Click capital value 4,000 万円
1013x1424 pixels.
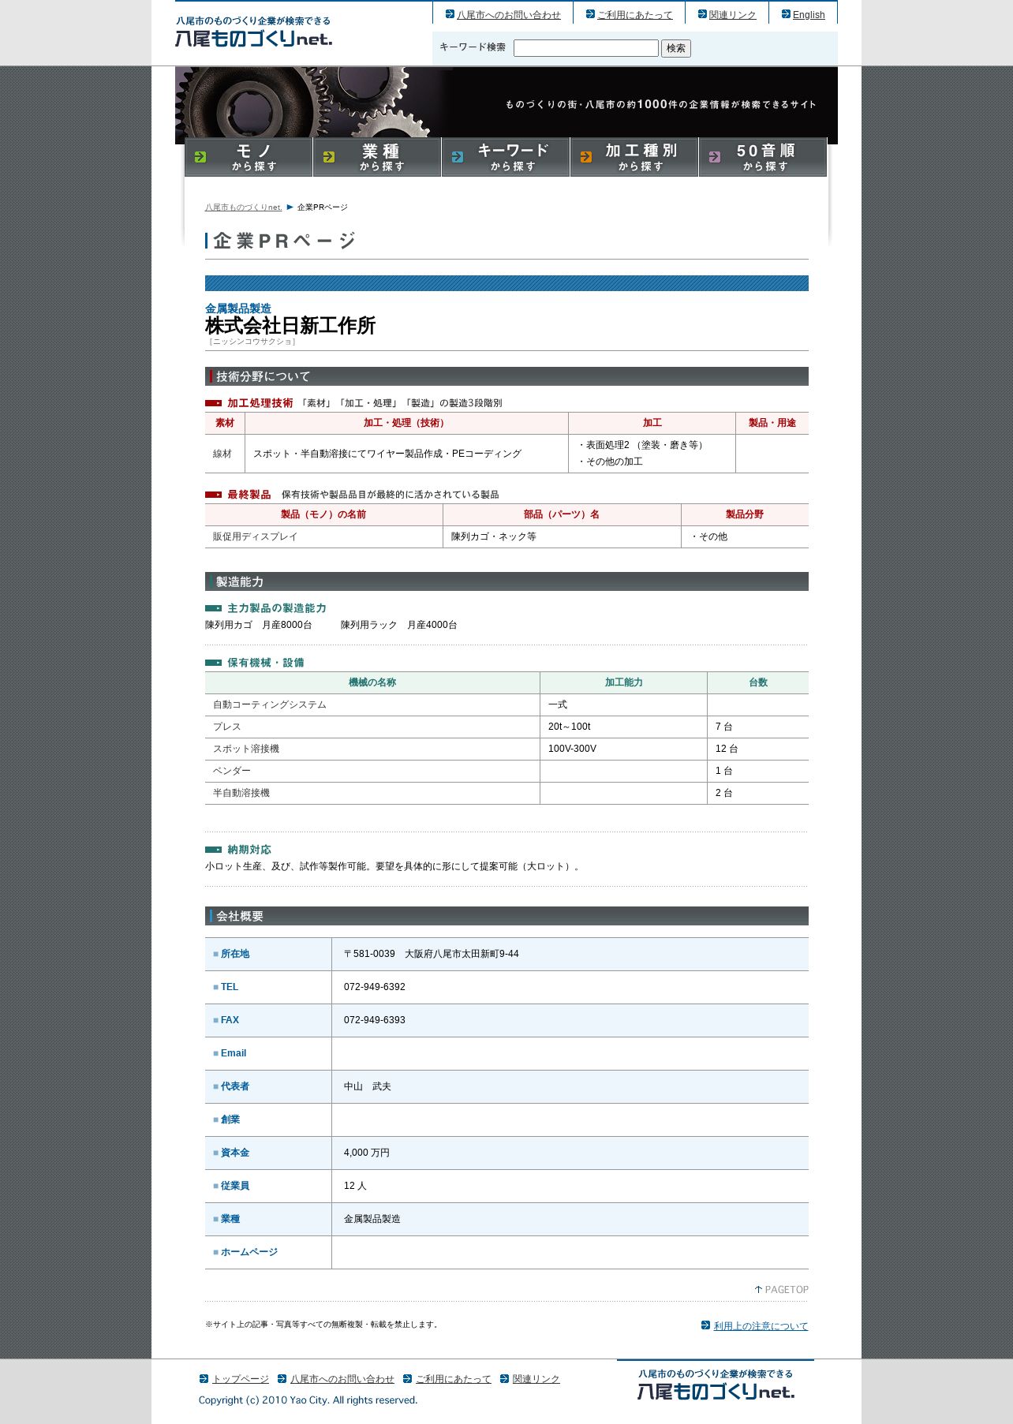coord(367,1153)
